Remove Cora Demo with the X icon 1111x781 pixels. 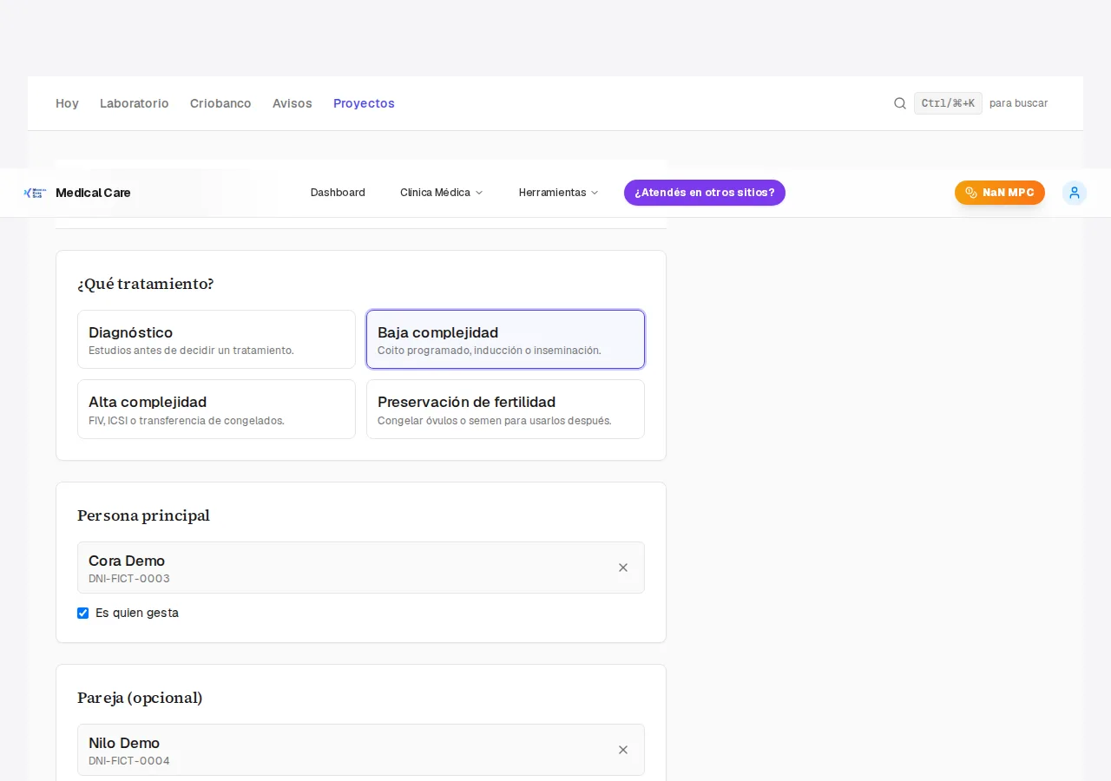point(623,568)
